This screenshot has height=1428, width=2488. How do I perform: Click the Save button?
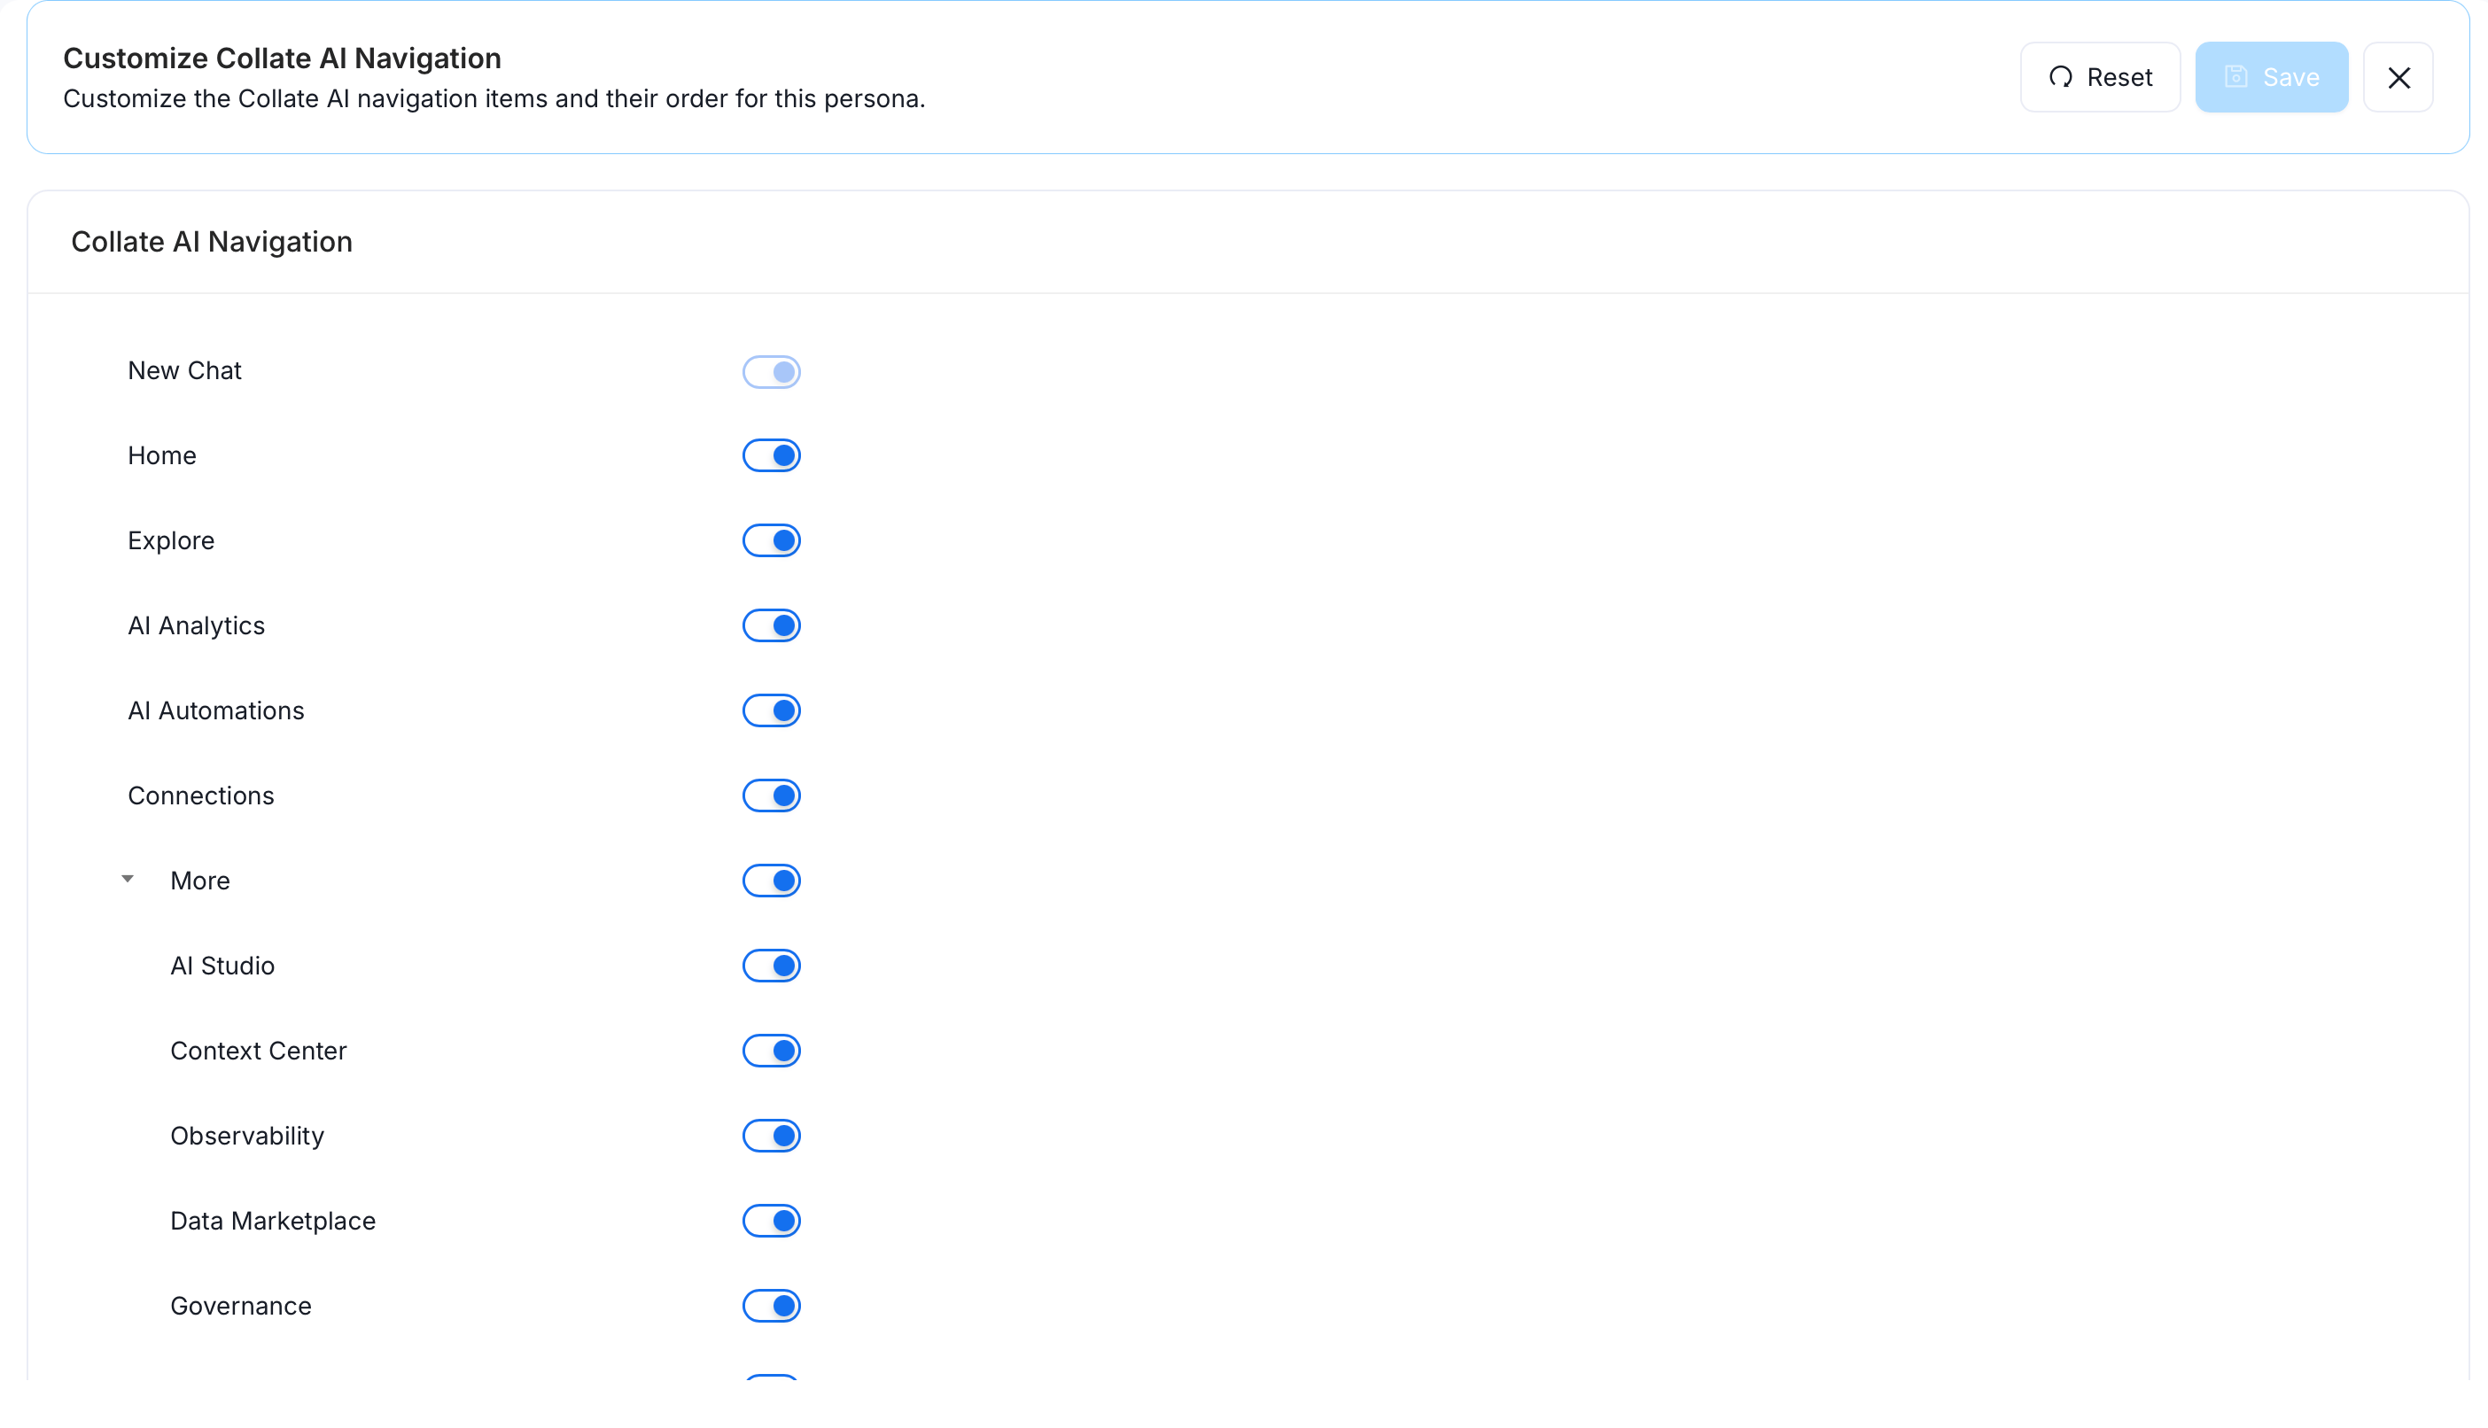point(2271,77)
